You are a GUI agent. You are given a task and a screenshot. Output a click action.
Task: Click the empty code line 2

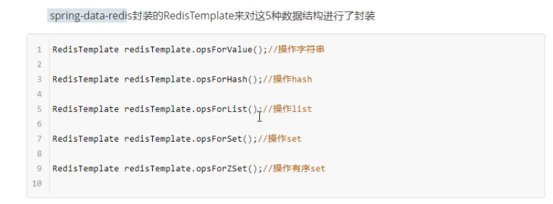[297, 64]
